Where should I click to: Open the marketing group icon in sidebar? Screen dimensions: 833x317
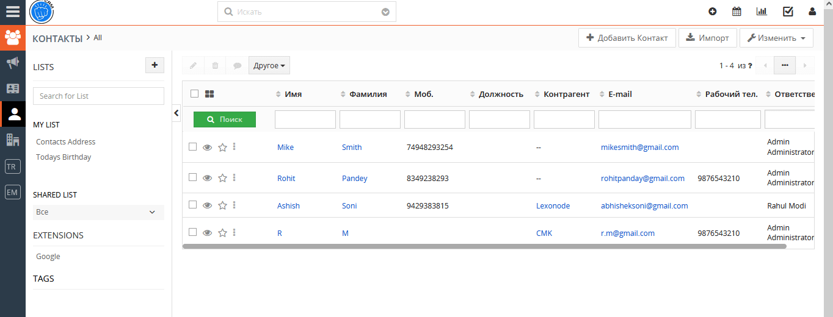coord(12,38)
